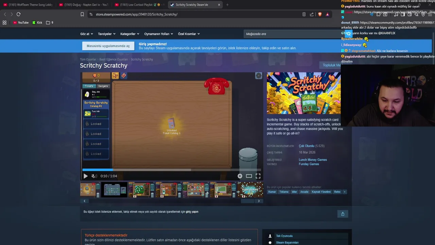Play the game trailer video
The height and width of the screenshot is (245, 435).
point(85,176)
